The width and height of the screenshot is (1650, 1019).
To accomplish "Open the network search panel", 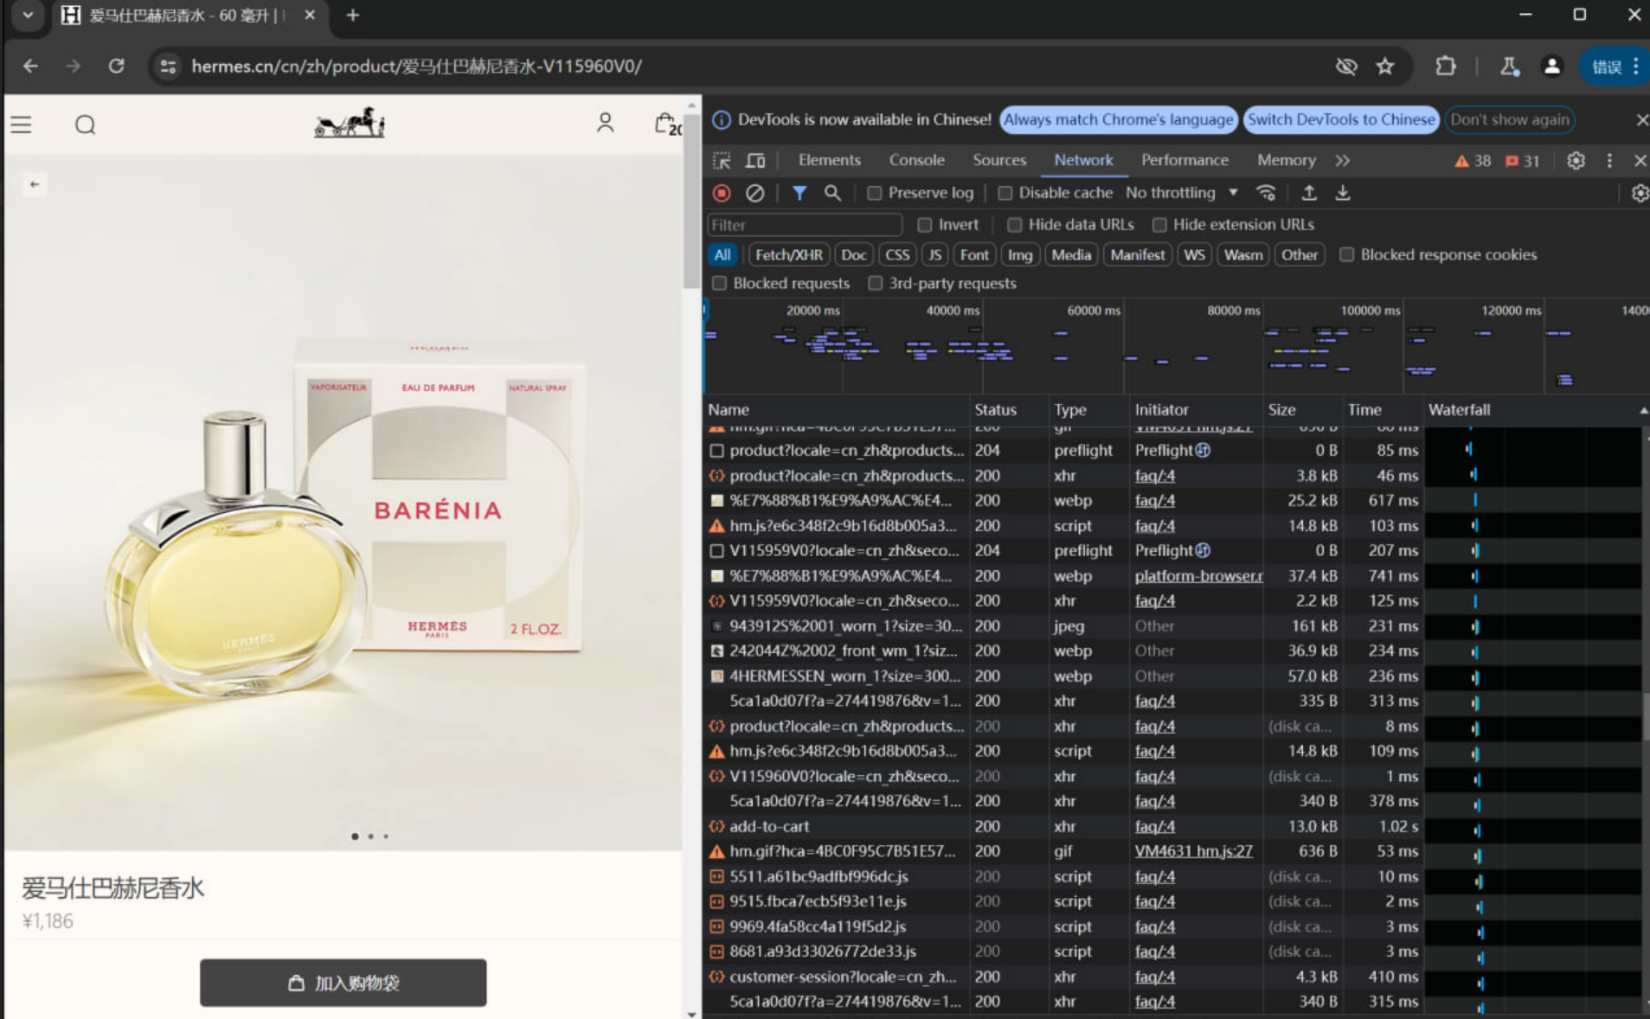I will coord(831,192).
